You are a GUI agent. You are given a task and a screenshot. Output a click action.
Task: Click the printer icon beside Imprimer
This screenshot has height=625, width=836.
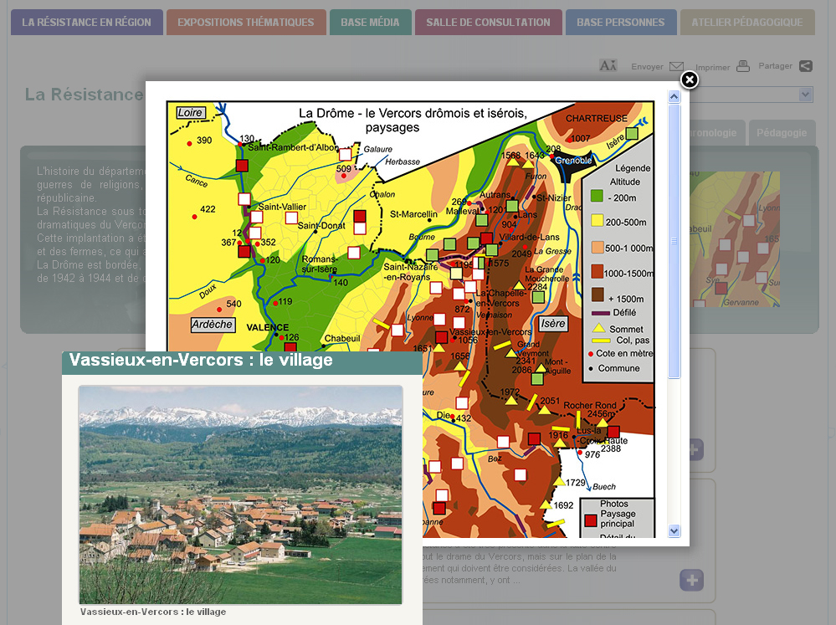click(x=743, y=66)
